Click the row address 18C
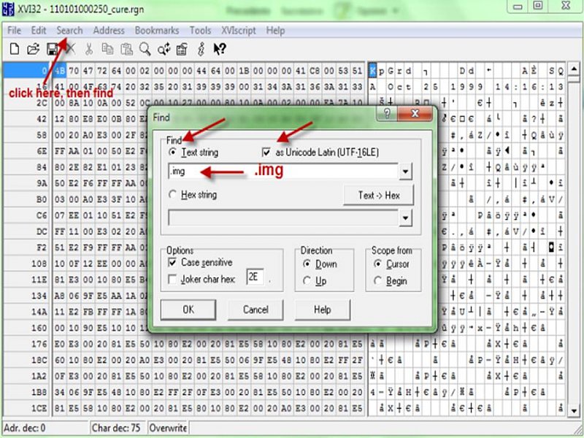 (x=39, y=360)
